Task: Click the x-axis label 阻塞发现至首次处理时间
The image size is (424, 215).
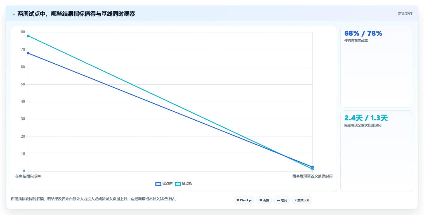Action: click(312, 176)
